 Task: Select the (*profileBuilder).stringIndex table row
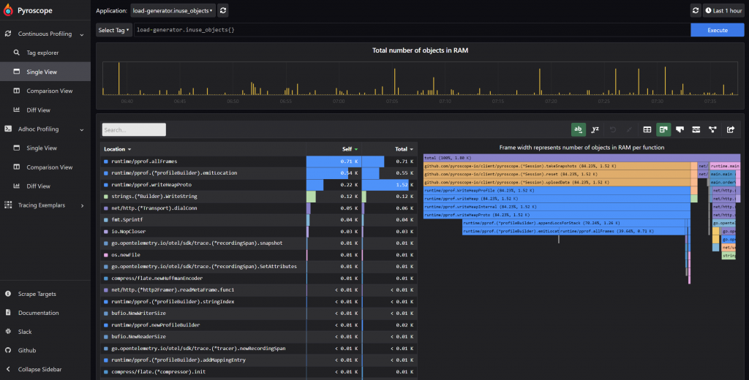coord(258,302)
